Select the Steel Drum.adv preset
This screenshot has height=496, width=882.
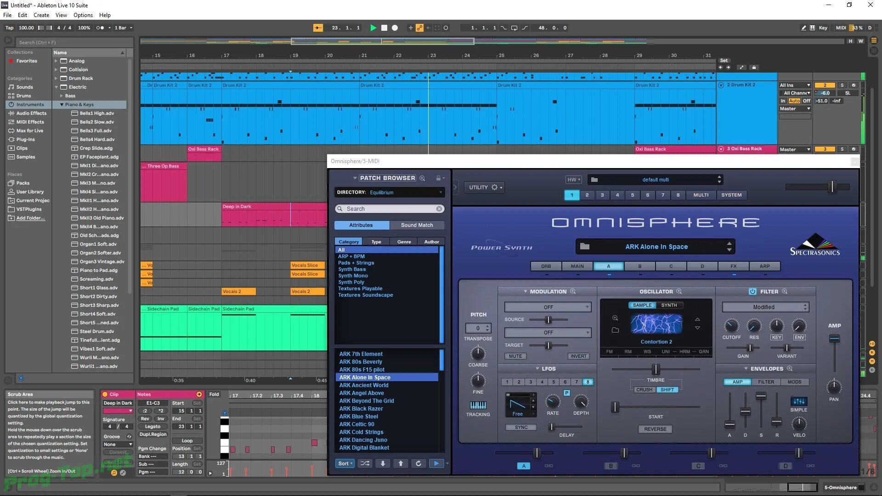(x=96, y=332)
